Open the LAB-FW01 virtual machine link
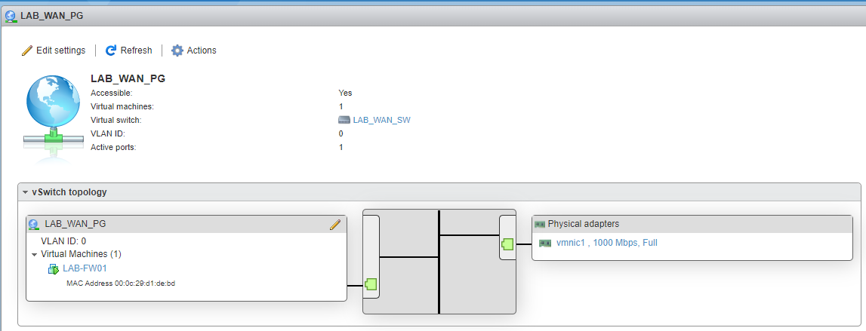Screen dimensions: 866x331 pyautogui.click(x=83, y=269)
